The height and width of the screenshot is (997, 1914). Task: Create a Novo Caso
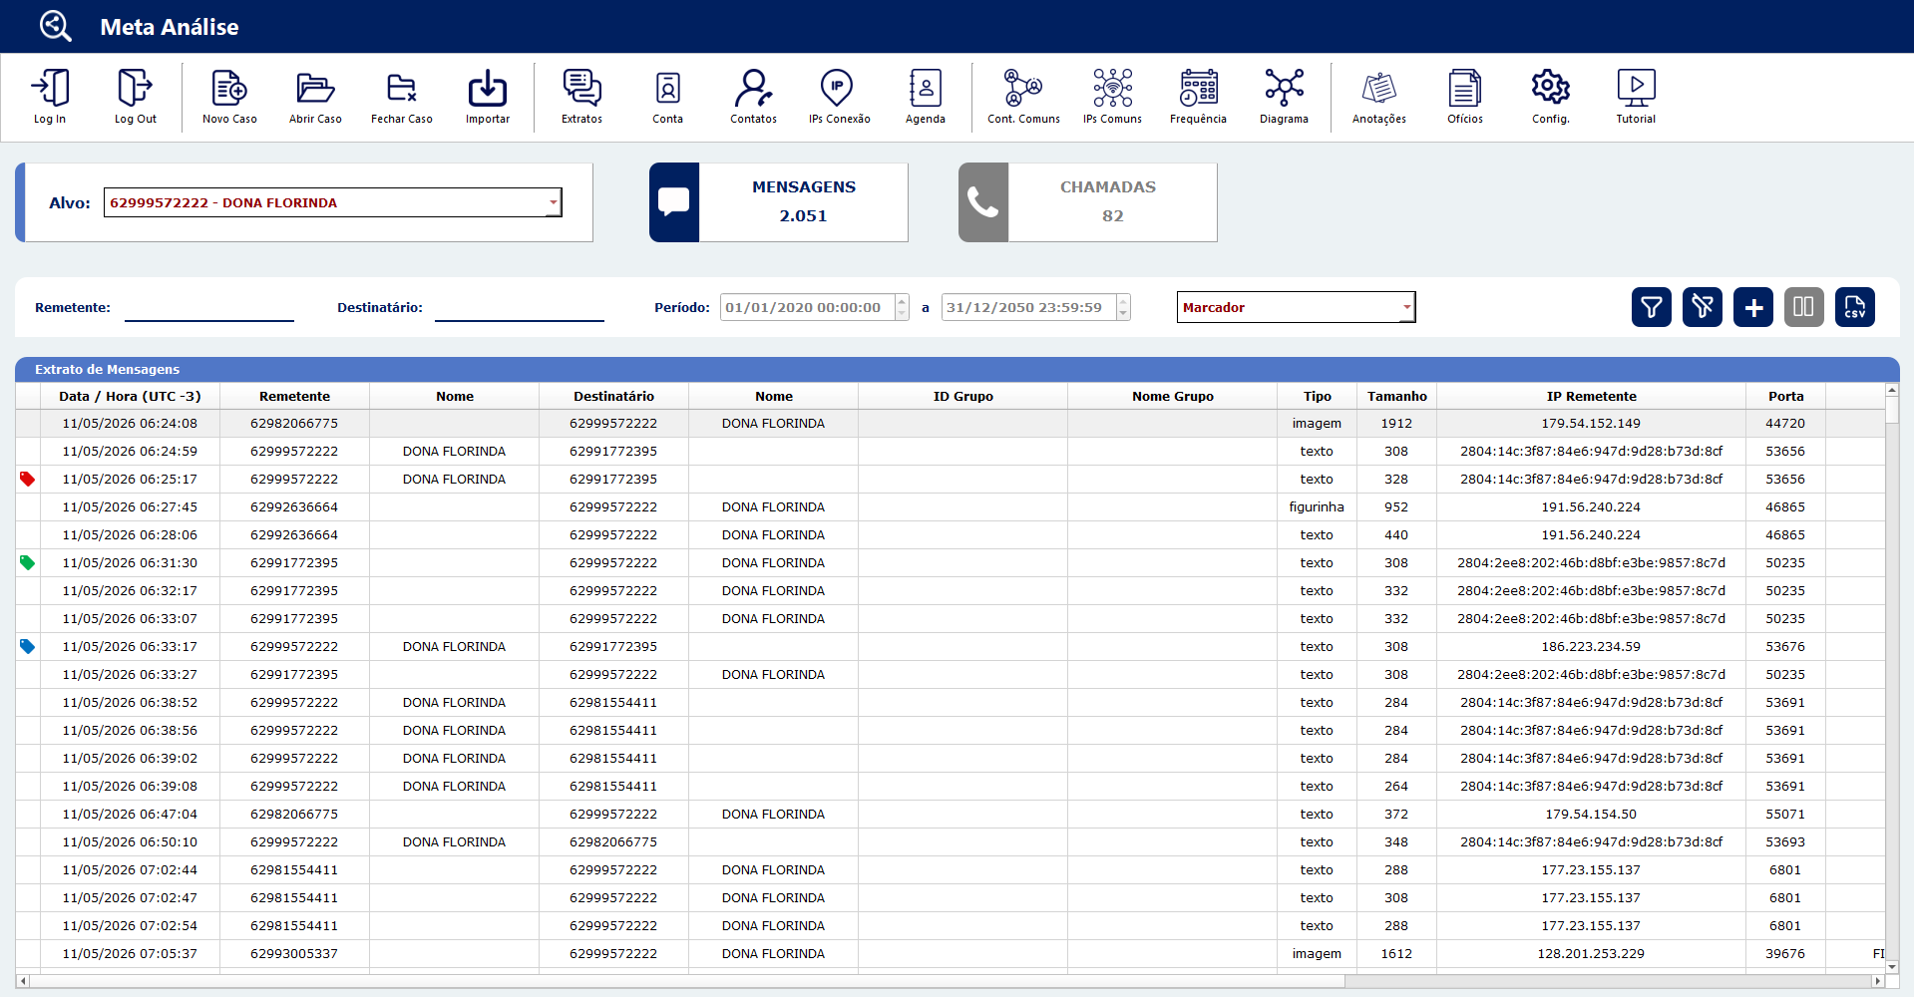click(x=229, y=96)
